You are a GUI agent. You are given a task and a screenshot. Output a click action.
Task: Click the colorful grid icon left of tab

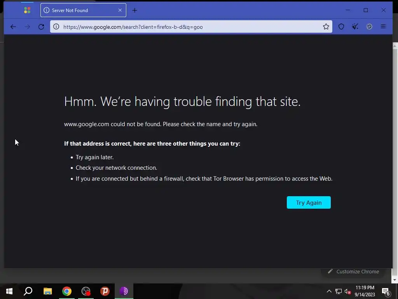coord(27,10)
